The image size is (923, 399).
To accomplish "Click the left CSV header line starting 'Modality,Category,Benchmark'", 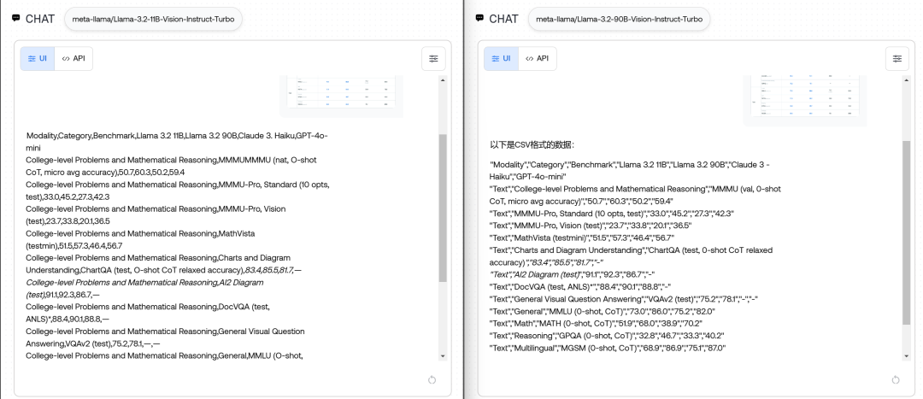I will [177, 142].
